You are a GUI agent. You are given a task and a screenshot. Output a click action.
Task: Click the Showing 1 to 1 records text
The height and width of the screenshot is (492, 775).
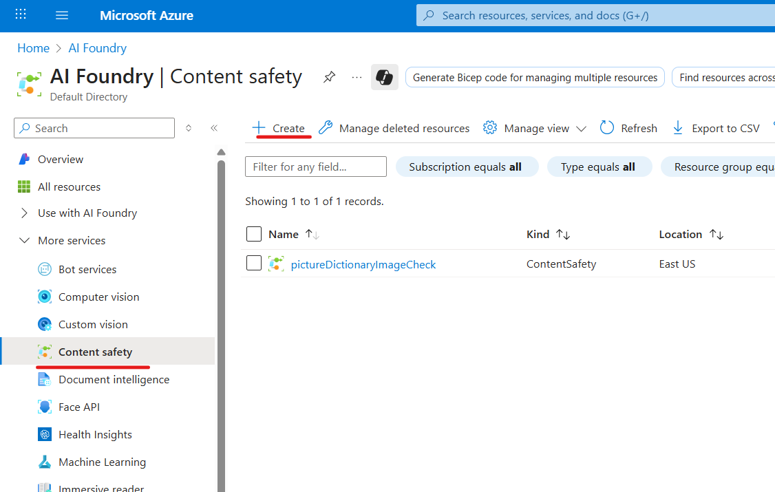315,201
